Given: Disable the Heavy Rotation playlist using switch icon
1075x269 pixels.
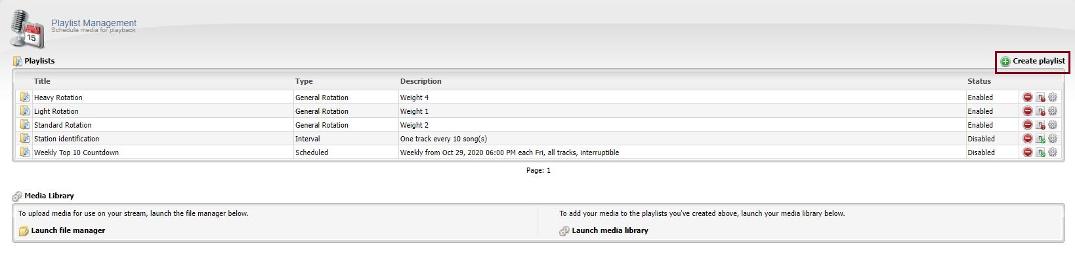Looking at the screenshot, I should [x=1040, y=97].
